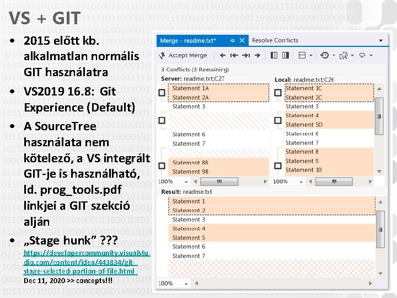Click the compare files icon
The width and height of the screenshot is (397, 298).
coord(344,55)
